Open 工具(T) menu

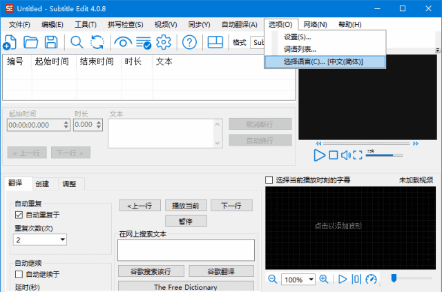[x=86, y=25]
